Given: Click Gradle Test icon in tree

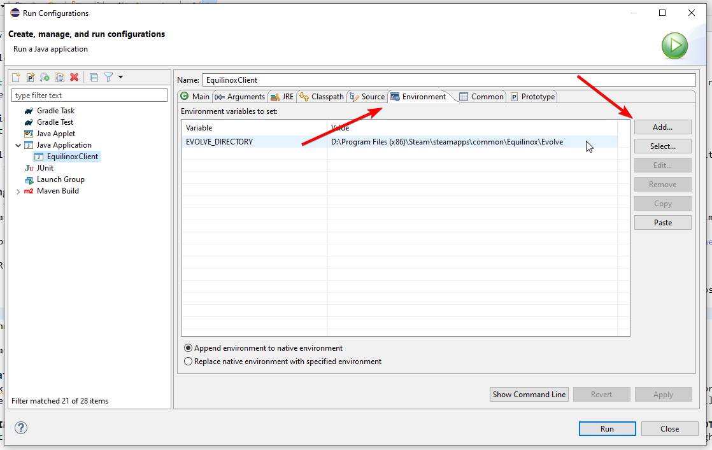Looking at the screenshot, I should pos(29,122).
